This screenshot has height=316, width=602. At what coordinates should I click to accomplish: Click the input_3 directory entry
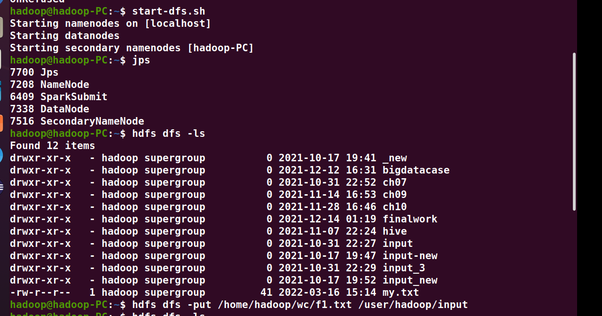tap(404, 268)
